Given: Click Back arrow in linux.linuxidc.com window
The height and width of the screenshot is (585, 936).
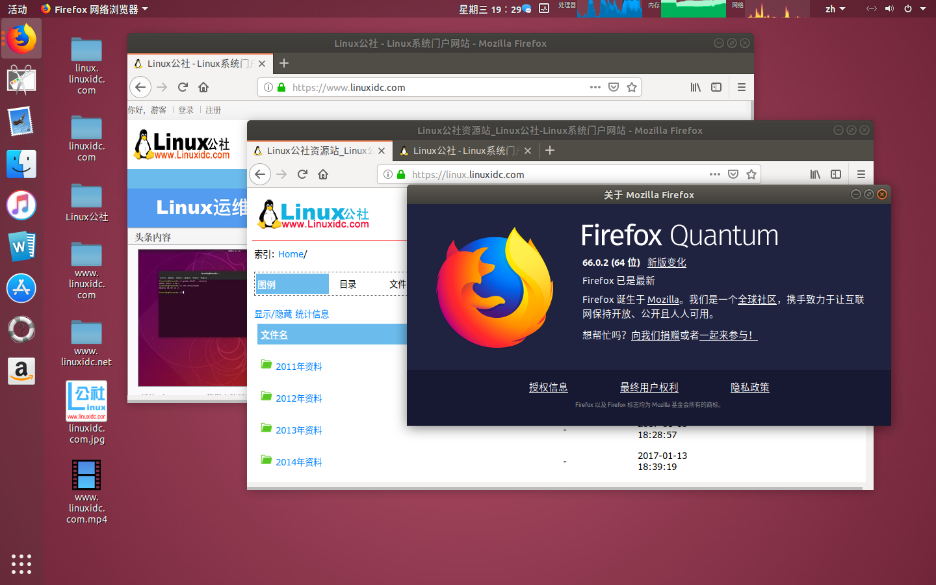Looking at the screenshot, I should (x=260, y=174).
